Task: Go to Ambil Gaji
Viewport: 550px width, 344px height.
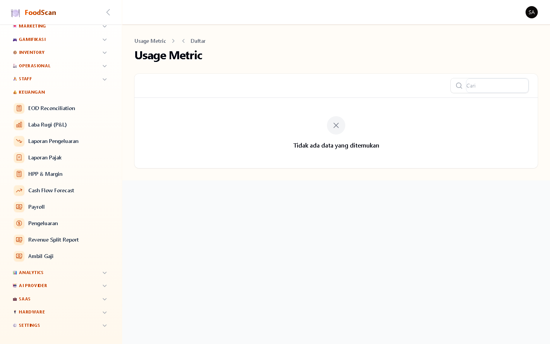Action: (x=61, y=256)
